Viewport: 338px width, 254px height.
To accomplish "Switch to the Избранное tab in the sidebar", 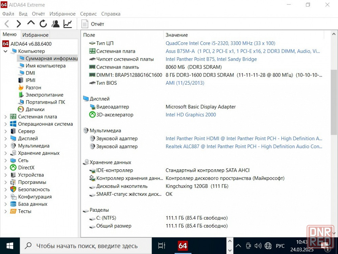I will (x=35, y=35).
